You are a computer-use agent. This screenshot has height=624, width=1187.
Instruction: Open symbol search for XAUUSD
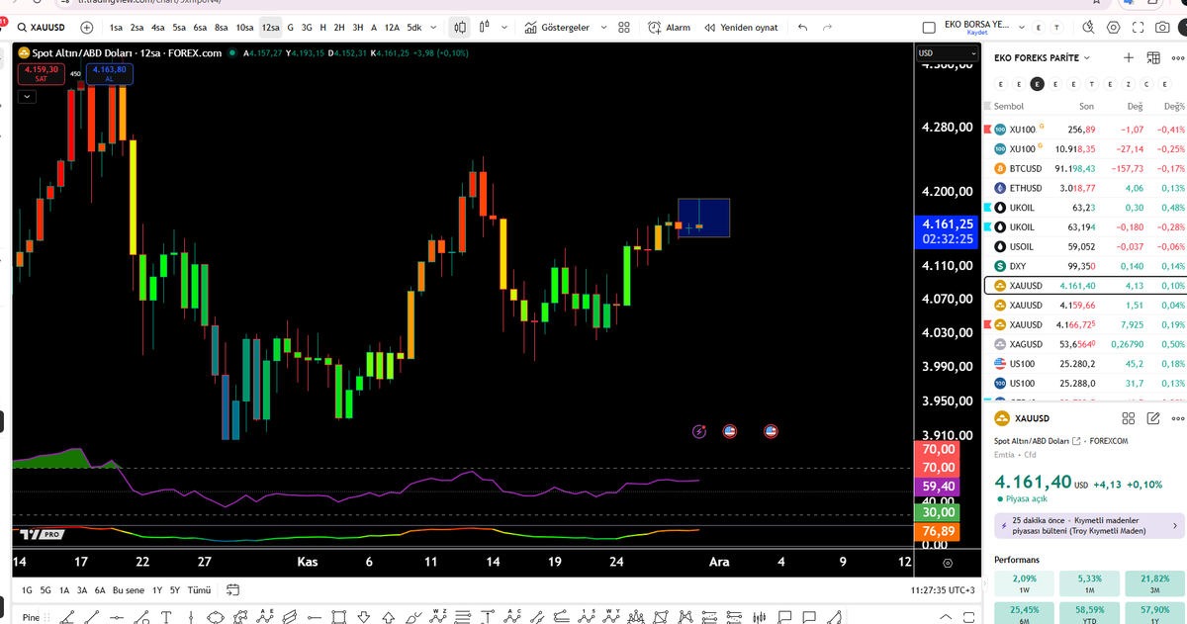point(43,28)
